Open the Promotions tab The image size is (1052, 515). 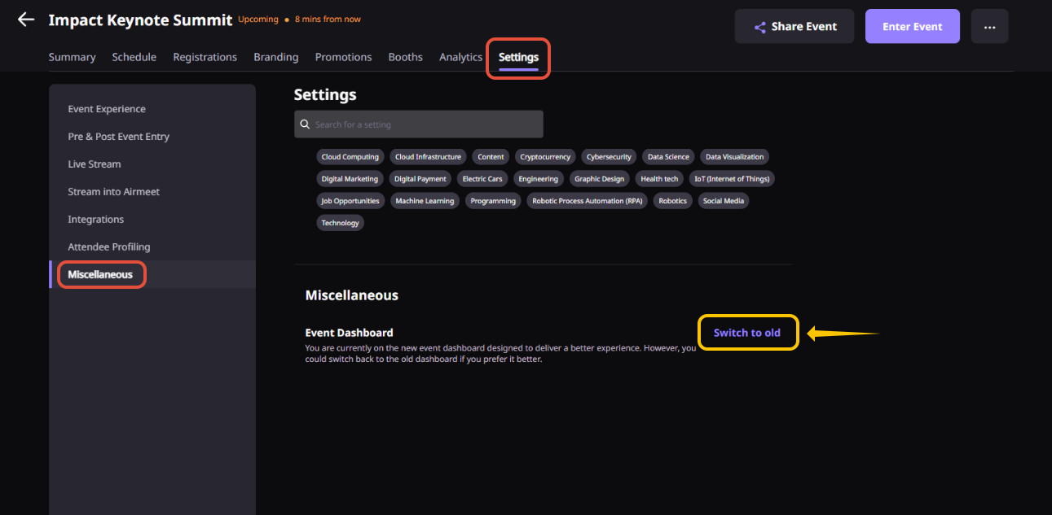343,57
